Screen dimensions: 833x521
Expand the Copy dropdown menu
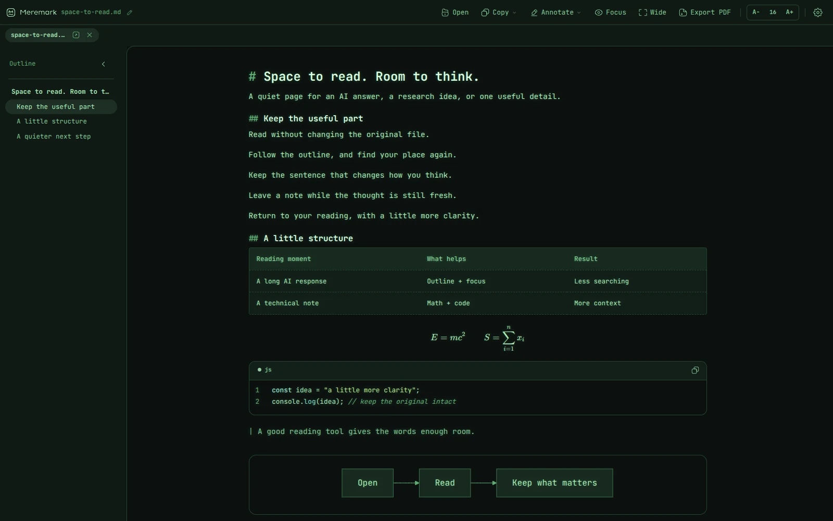[499, 13]
